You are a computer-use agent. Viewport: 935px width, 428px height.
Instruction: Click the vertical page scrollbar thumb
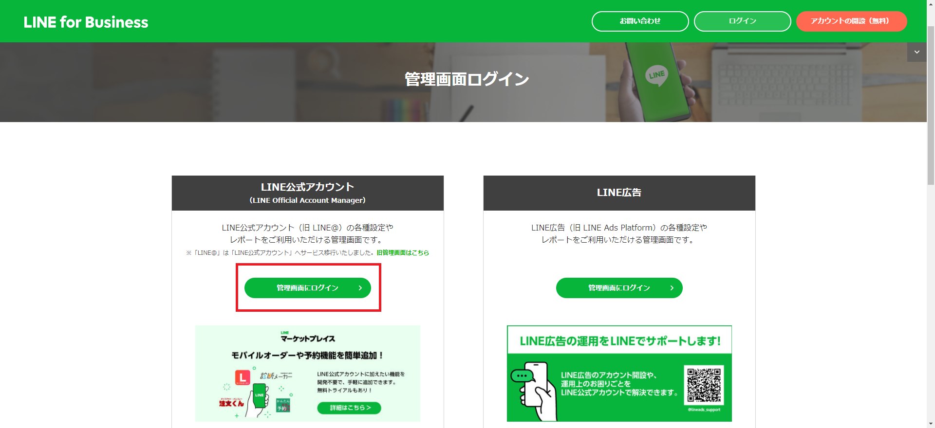click(x=931, y=105)
